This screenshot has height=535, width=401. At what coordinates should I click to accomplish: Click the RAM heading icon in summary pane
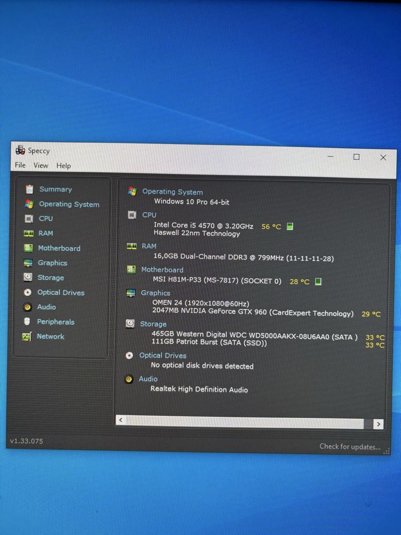pos(132,246)
